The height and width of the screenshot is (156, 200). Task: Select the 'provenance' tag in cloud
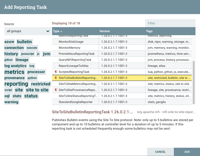[15, 78]
